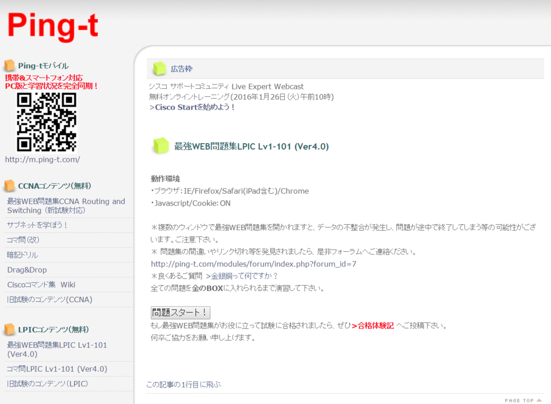Open the >金銀銅って何ですか？ FAQ link

(x=242, y=276)
